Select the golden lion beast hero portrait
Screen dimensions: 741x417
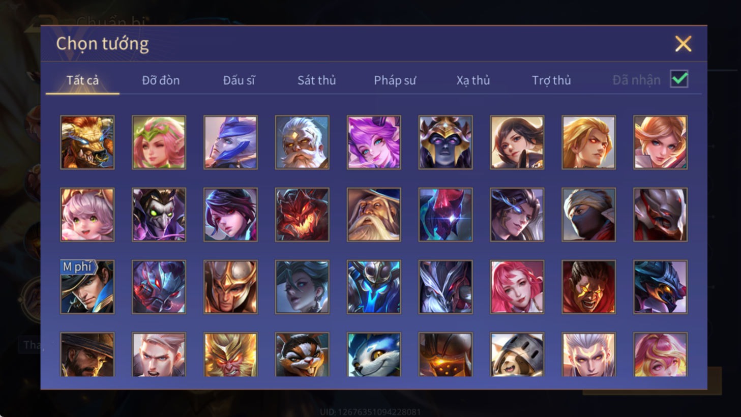tap(87, 142)
